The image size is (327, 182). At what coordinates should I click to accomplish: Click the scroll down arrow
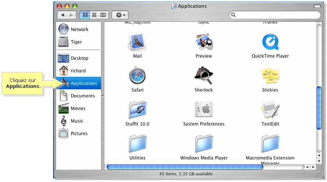[x=319, y=161]
